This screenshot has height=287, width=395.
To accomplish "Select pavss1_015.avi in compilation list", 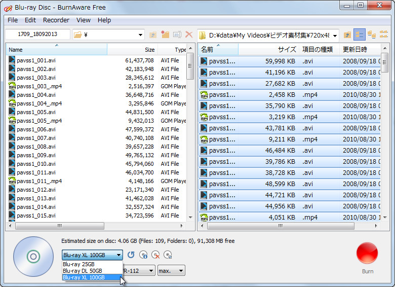I will point(97,216).
